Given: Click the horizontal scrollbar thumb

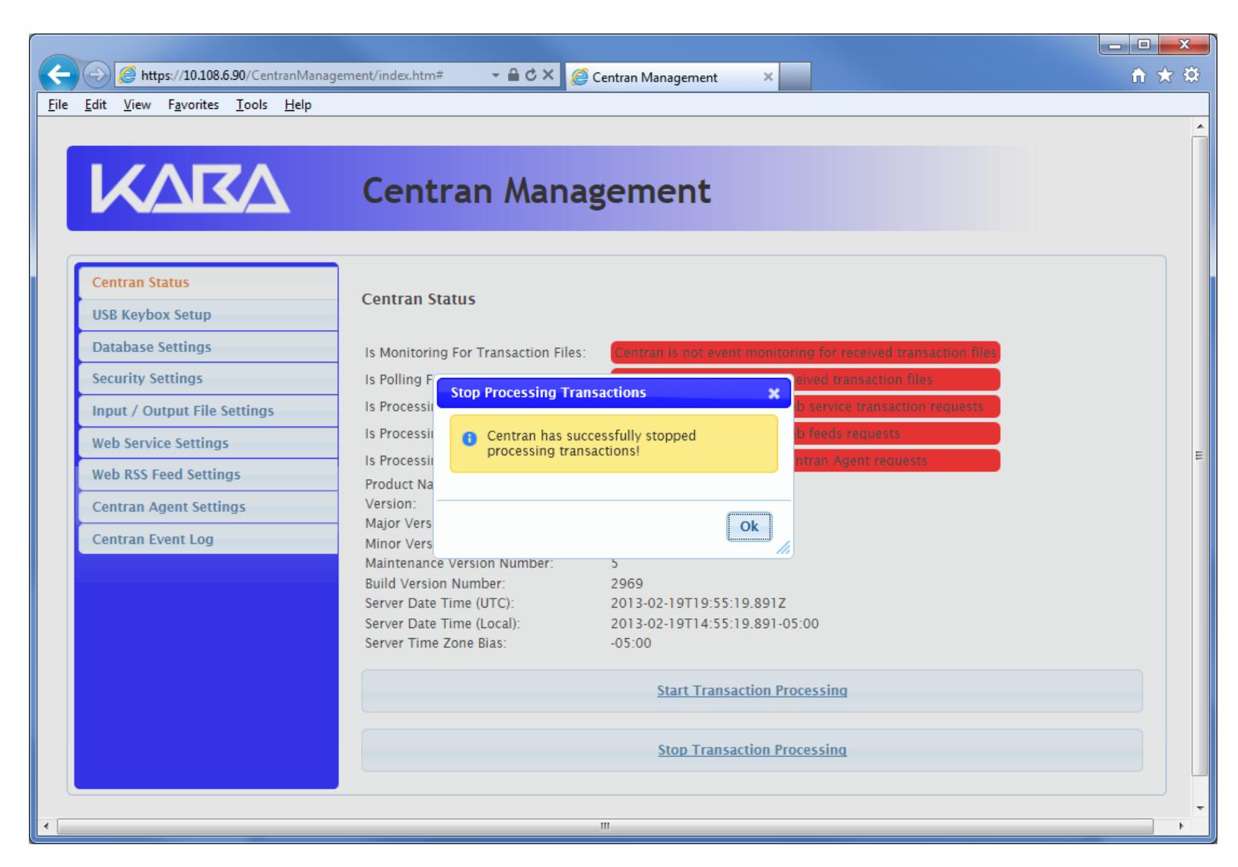Looking at the screenshot, I should [605, 826].
